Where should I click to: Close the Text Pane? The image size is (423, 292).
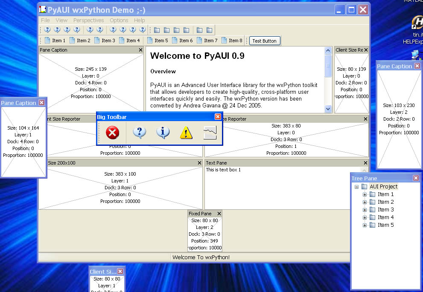tap(365, 163)
